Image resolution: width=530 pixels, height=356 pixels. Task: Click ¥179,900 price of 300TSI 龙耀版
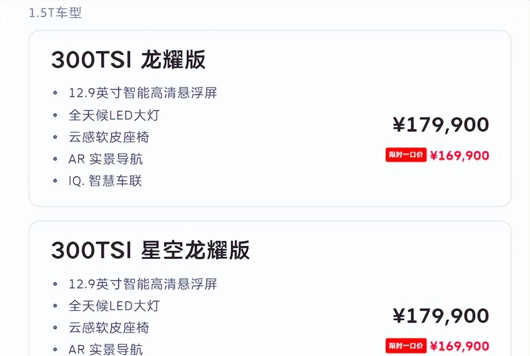click(x=441, y=125)
